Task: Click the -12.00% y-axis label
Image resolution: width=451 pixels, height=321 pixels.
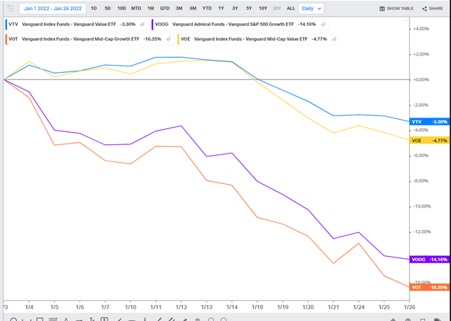Action: (x=422, y=232)
